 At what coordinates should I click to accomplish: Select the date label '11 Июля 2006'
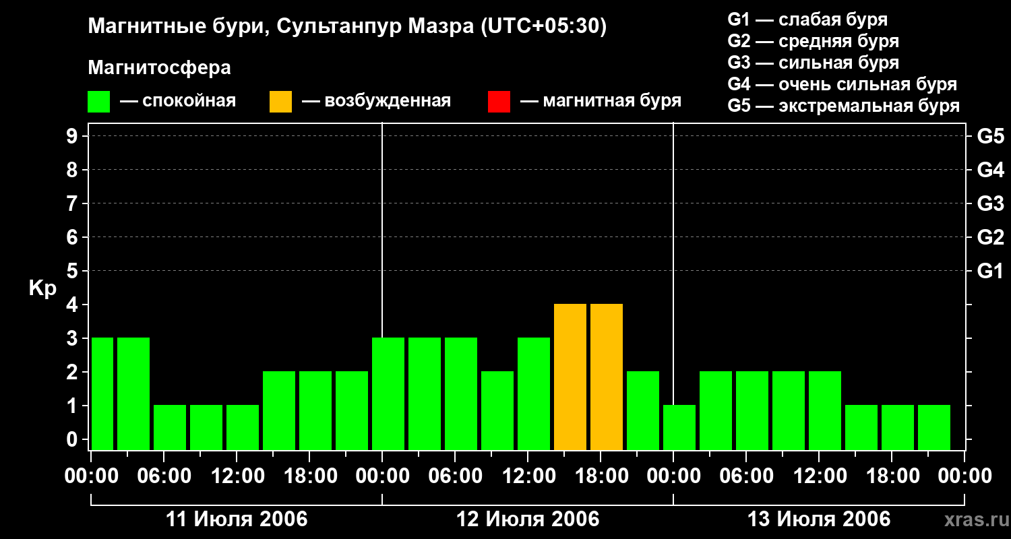coord(237,519)
